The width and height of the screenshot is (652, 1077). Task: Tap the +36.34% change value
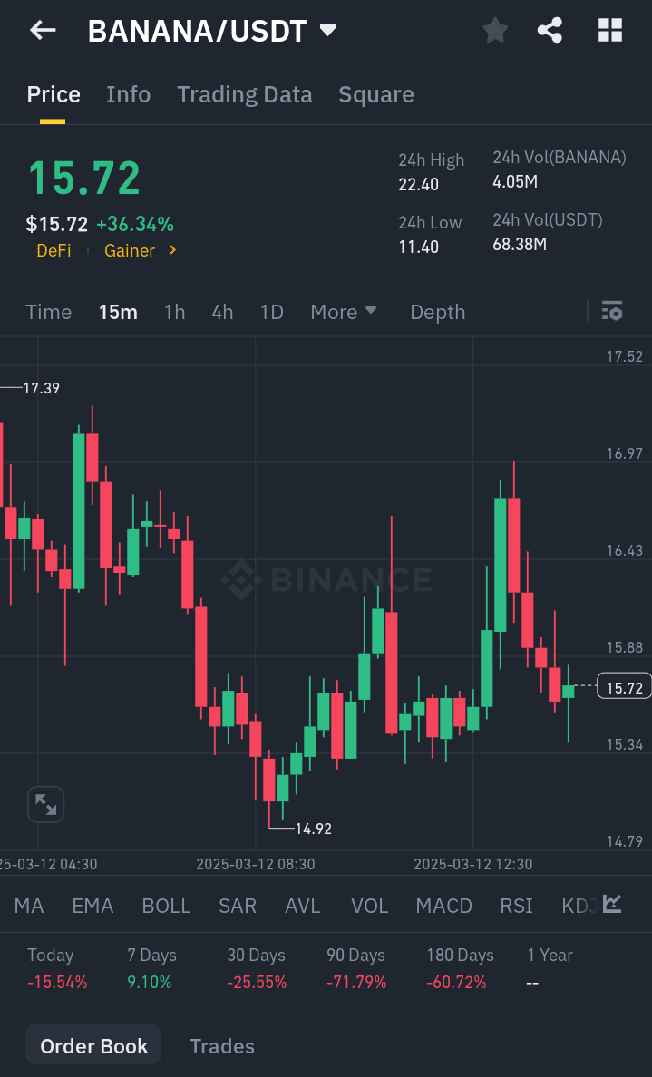135,224
